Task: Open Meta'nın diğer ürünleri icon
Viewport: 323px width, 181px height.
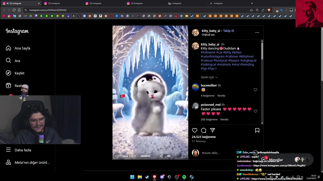Action: point(8,162)
